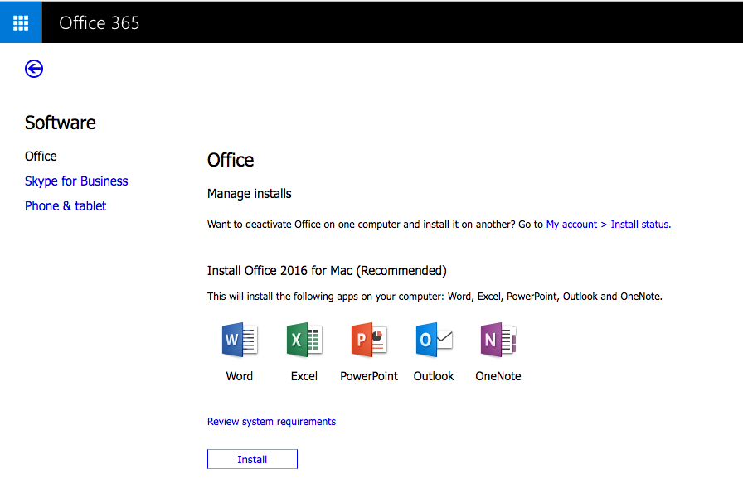Follow the My account > Install status link
The width and height of the screenshot is (743, 488).
(609, 225)
